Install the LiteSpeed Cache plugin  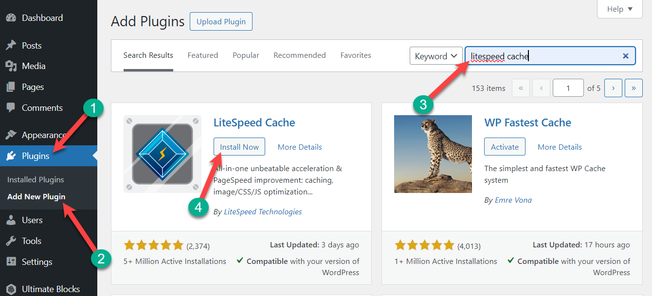pyautogui.click(x=239, y=146)
